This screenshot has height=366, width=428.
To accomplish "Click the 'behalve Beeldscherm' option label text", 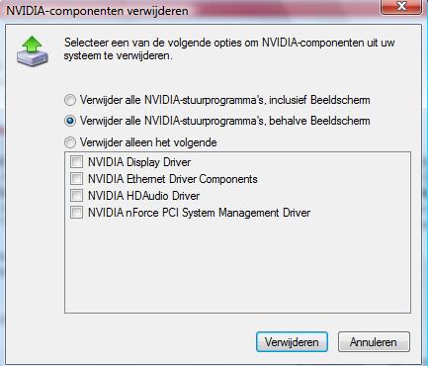I will click(x=225, y=121).
